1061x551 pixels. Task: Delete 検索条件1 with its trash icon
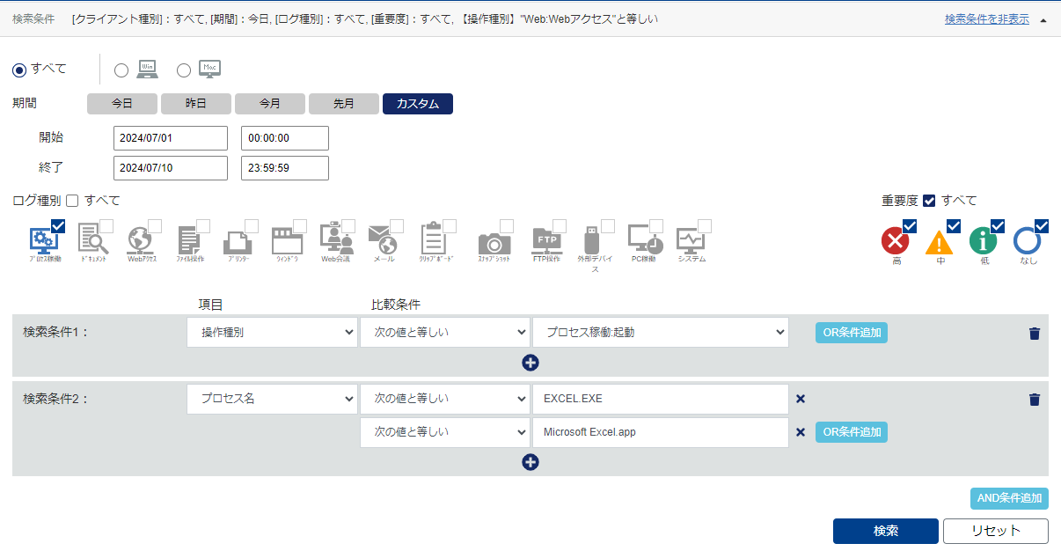pyautogui.click(x=1034, y=334)
